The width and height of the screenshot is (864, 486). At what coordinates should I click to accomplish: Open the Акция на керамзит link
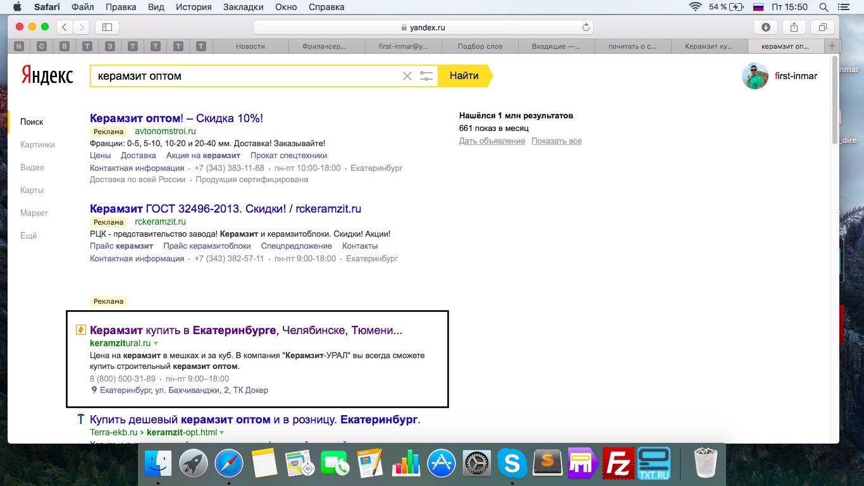tap(203, 156)
